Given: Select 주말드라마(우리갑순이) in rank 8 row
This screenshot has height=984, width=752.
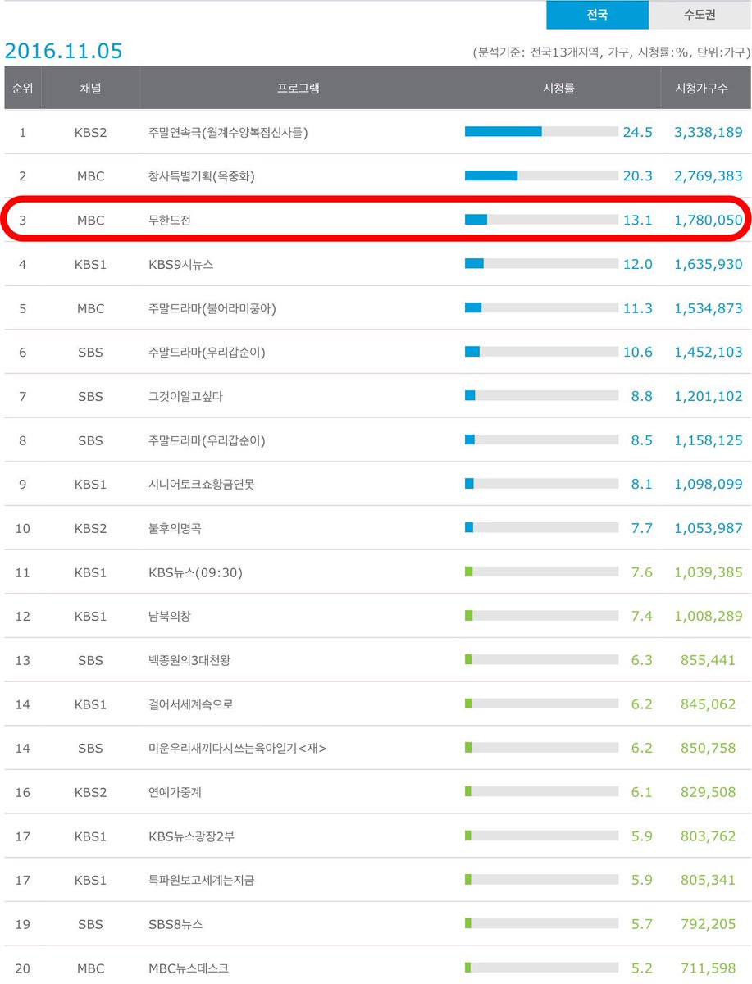Looking at the screenshot, I should [x=206, y=440].
